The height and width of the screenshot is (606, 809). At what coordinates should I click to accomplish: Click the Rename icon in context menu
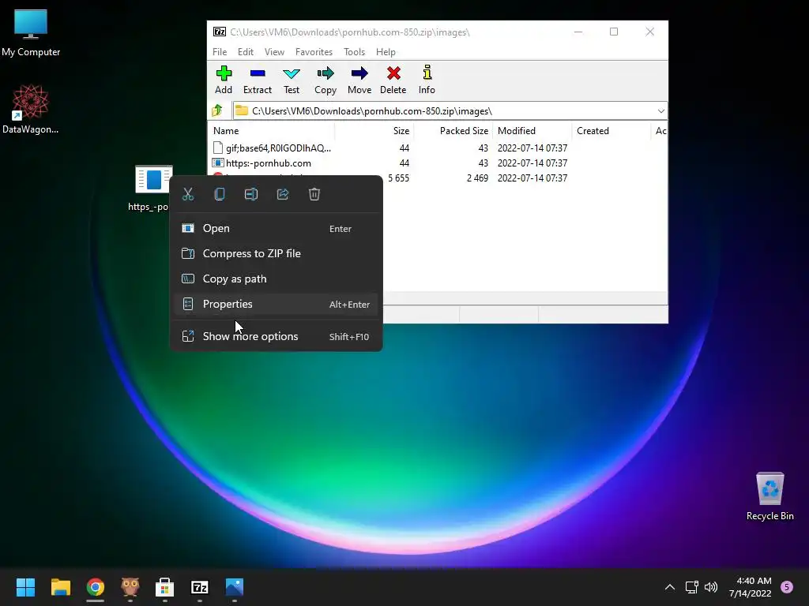pyautogui.click(x=251, y=194)
